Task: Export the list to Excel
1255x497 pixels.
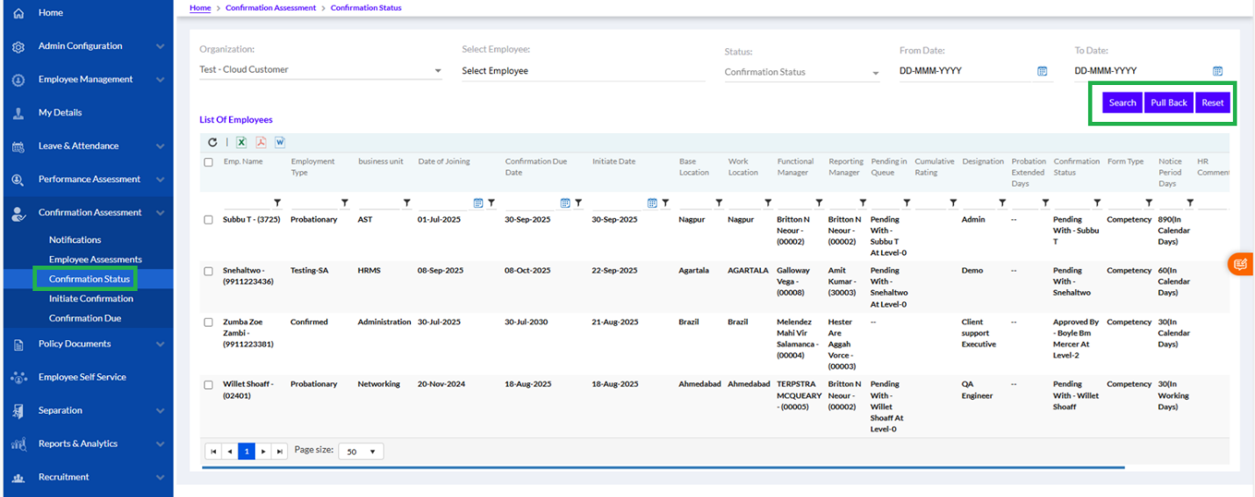Action: [241, 142]
